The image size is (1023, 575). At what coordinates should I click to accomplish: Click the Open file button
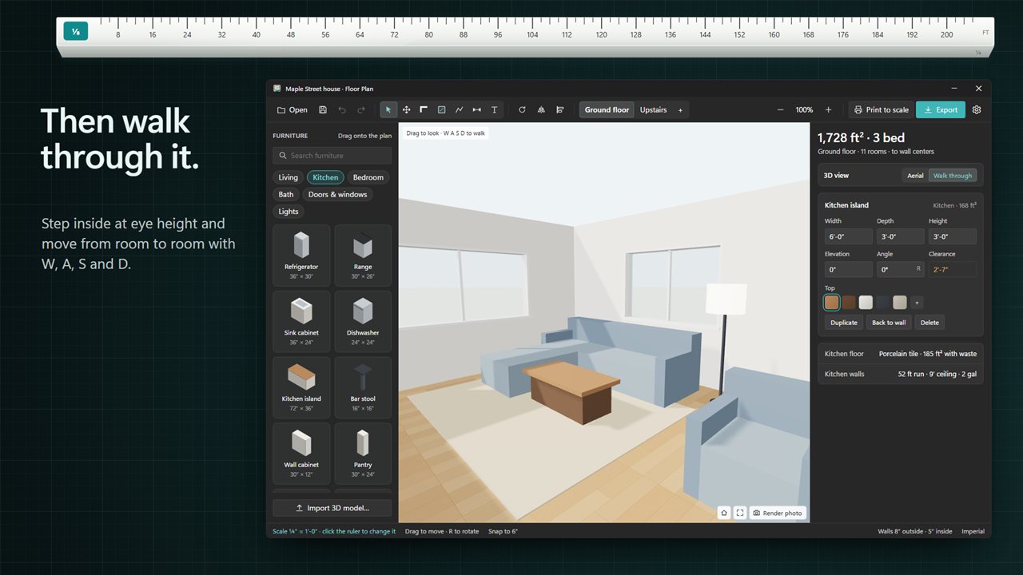(x=293, y=110)
